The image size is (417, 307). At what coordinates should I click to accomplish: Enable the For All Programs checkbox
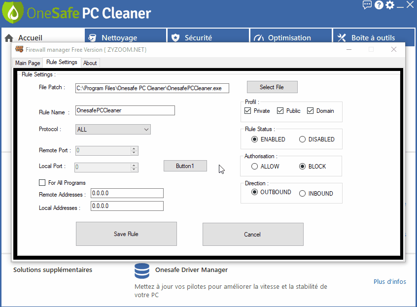click(x=42, y=183)
